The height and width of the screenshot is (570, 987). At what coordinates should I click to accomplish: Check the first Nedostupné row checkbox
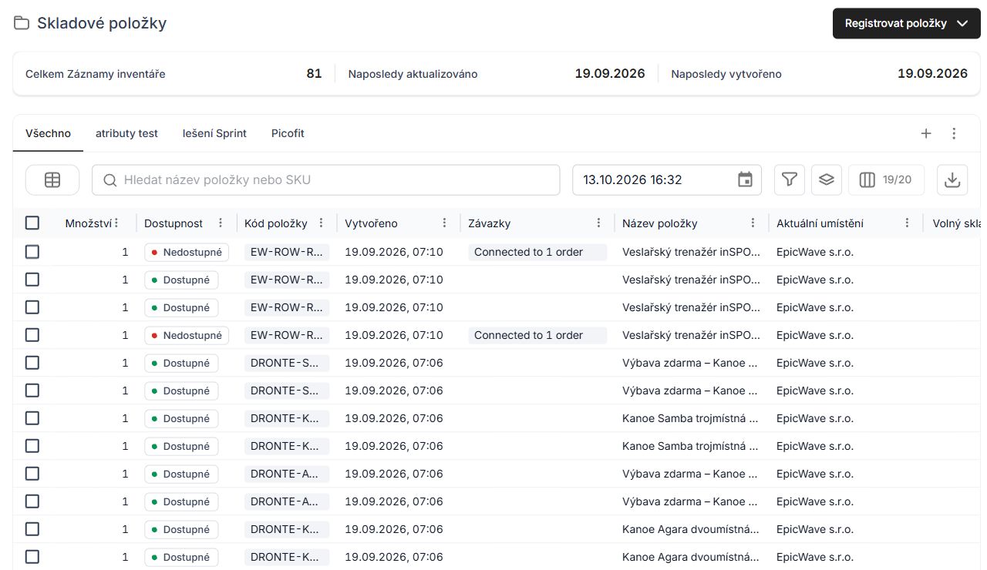click(32, 252)
